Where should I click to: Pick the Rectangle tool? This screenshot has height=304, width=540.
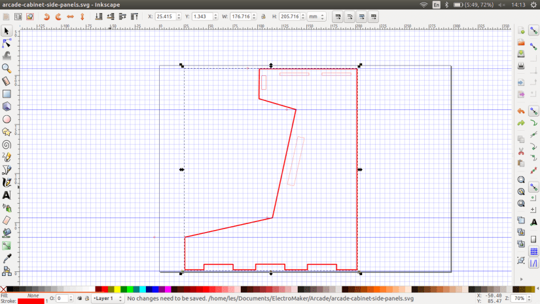coord(7,94)
